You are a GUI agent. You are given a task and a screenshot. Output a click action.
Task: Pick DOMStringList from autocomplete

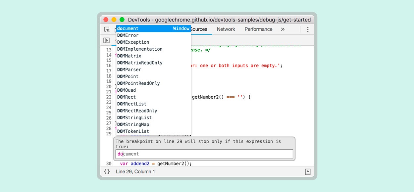153,118
